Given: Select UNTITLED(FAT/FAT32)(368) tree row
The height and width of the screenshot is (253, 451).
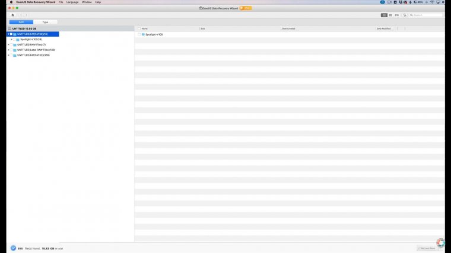Looking at the screenshot, I should pyautogui.click(x=33, y=55).
